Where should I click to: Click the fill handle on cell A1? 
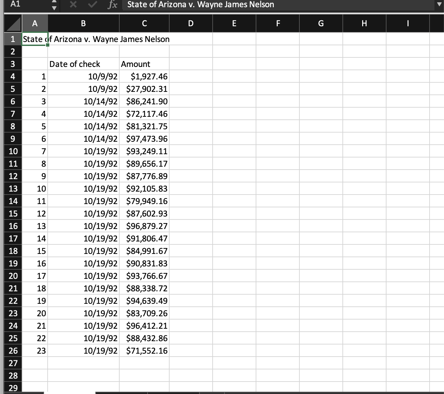(x=48, y=45)
